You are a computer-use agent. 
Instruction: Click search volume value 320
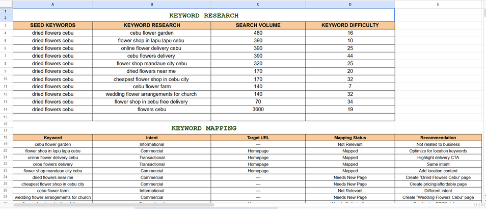(258, 64)
